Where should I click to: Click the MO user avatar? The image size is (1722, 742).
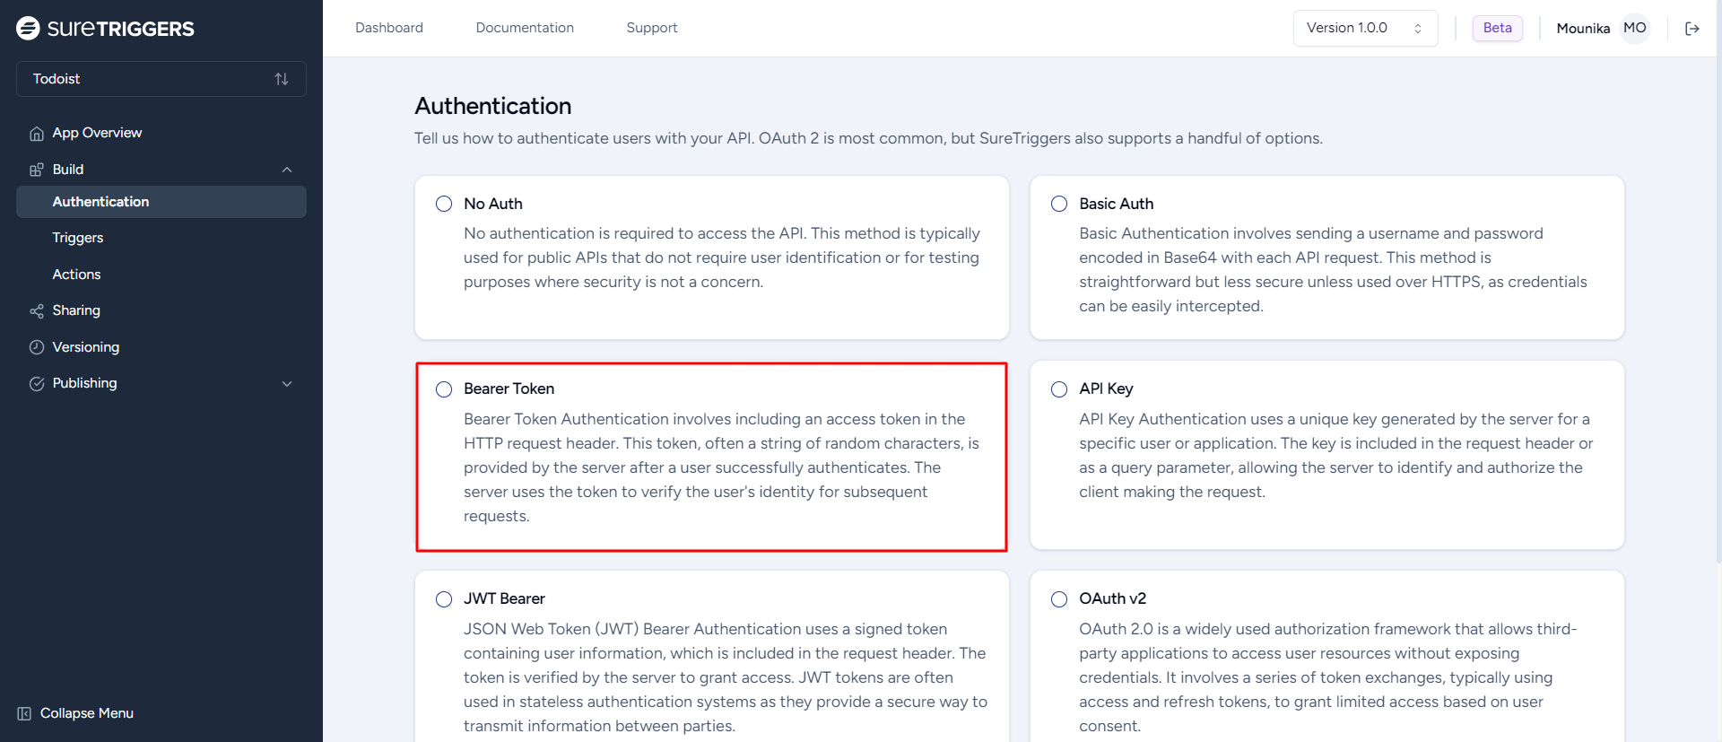pos(1635,29)
